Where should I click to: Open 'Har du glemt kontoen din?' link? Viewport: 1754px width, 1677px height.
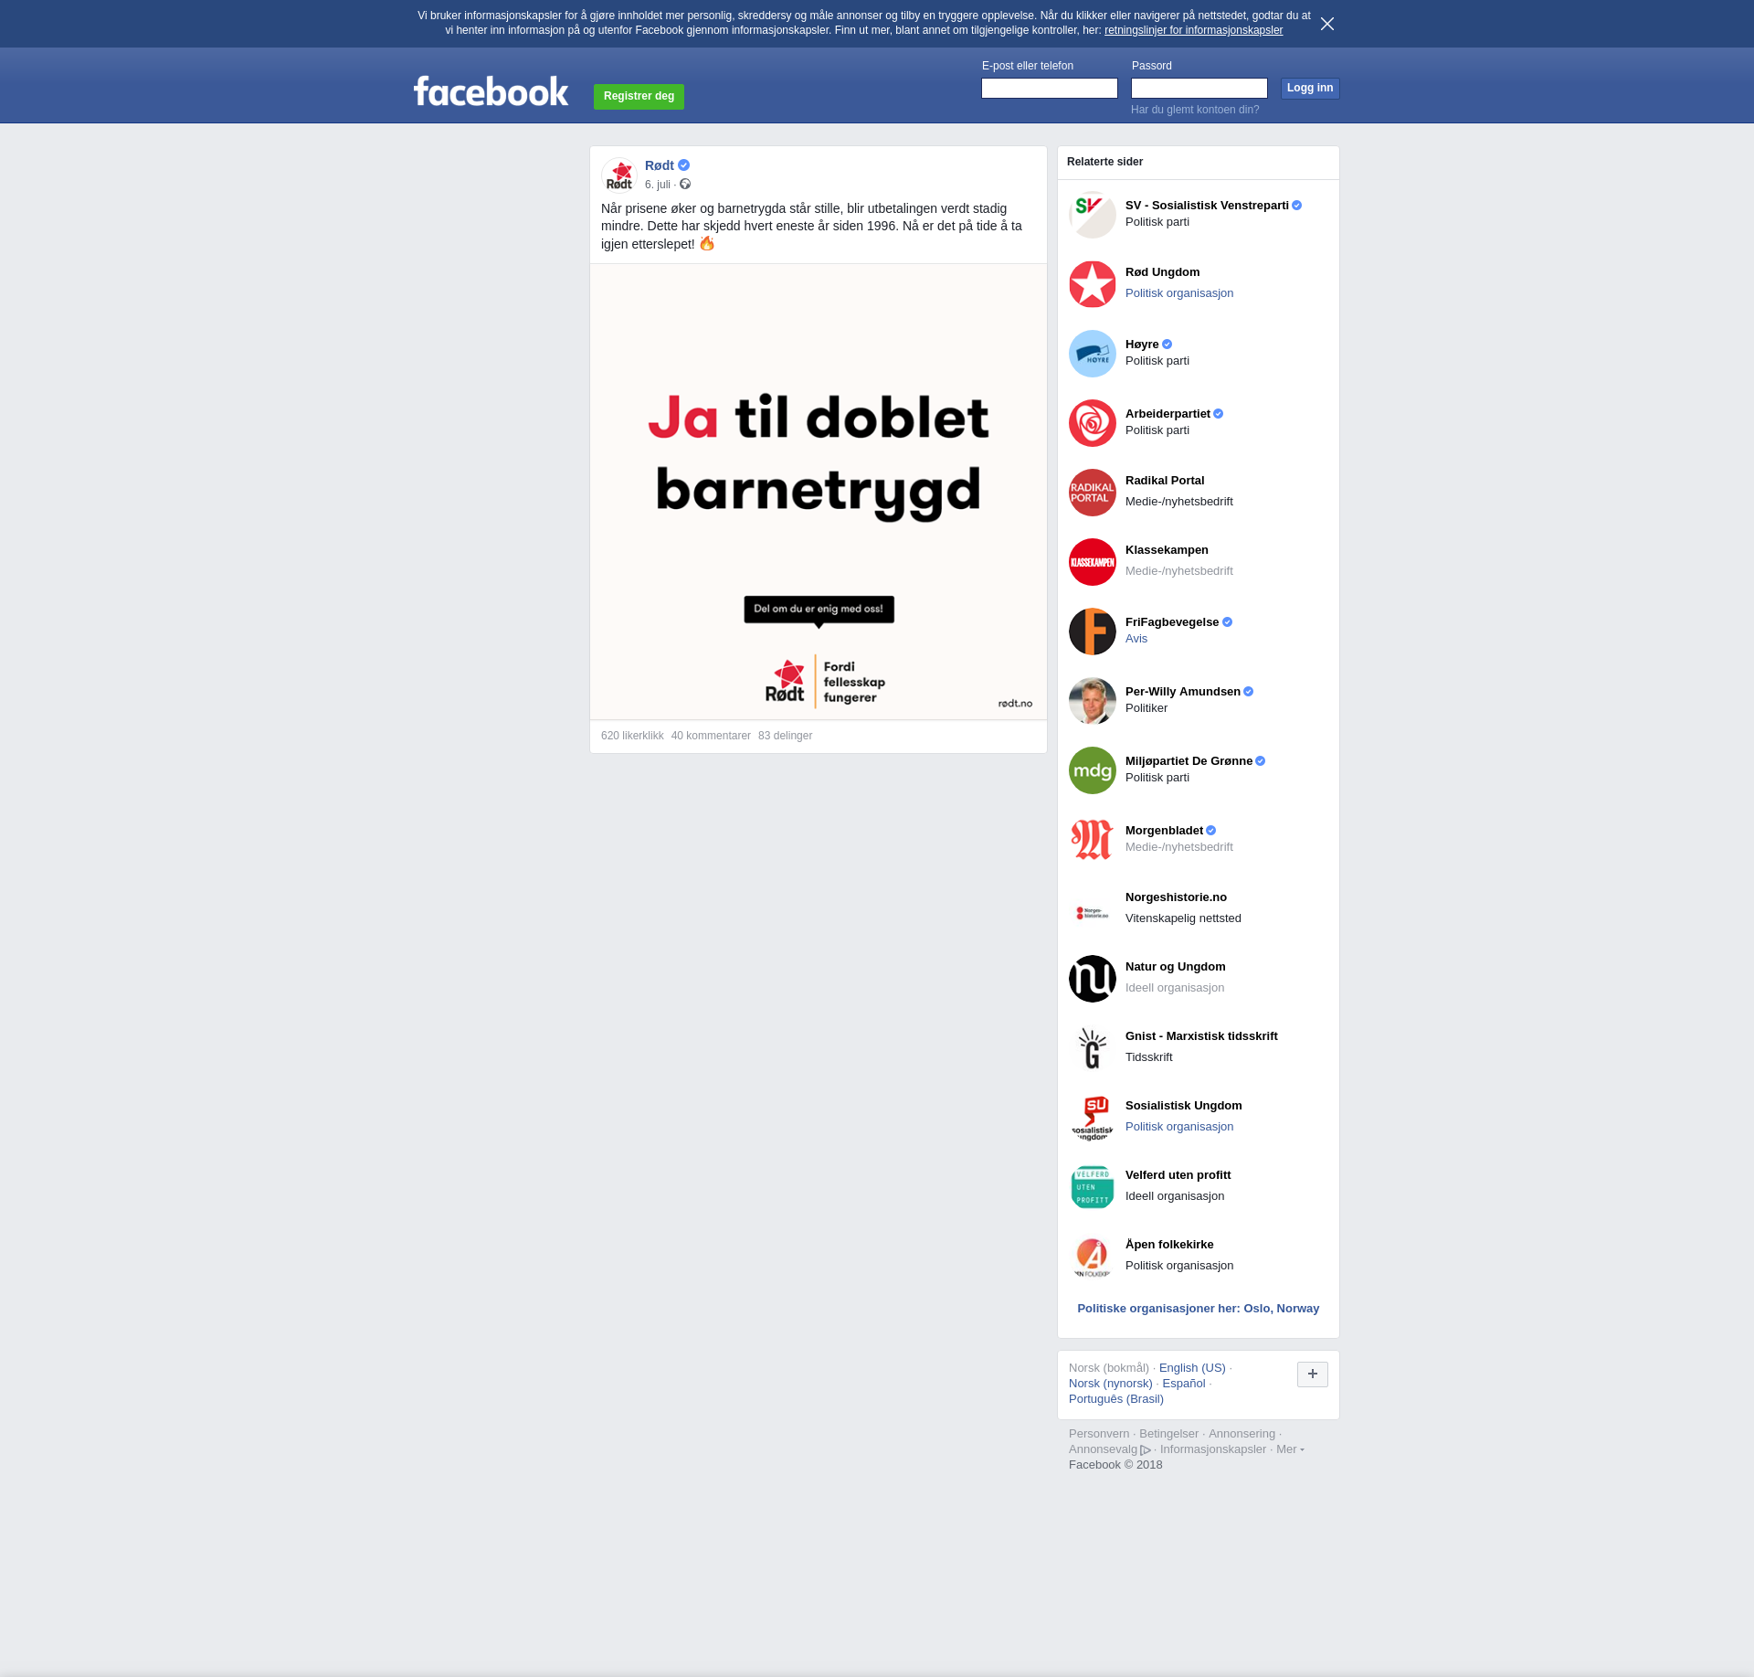coord(1195,110)
